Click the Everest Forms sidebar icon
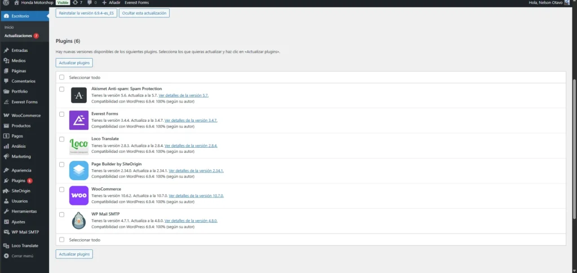 (6, 102)
